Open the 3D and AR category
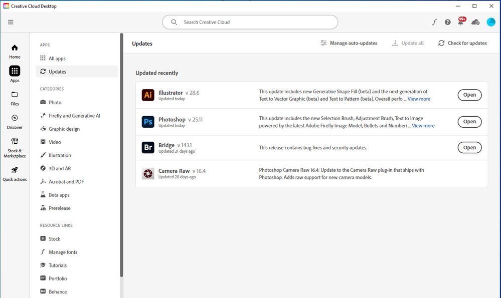501x298 pixels. (77, 168)
